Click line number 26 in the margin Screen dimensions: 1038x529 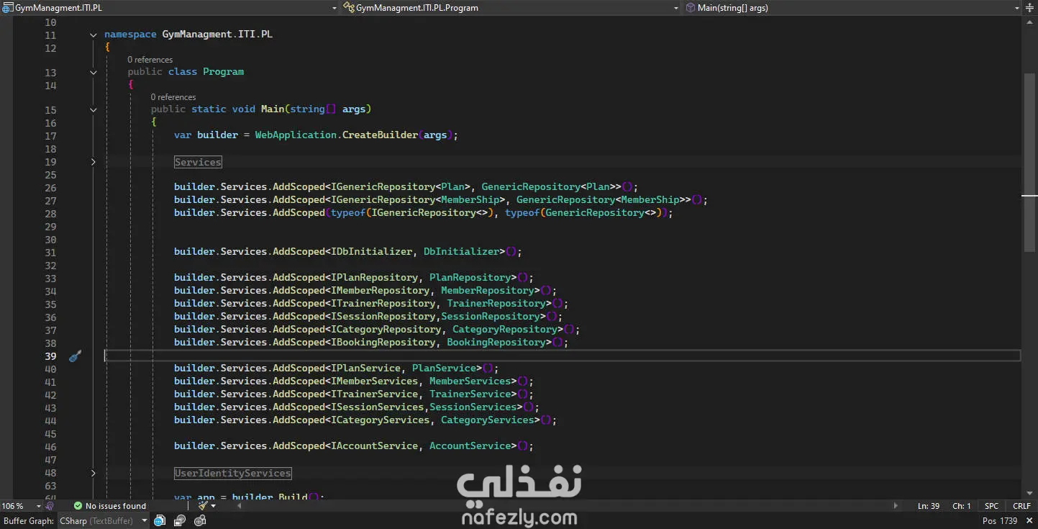pyautogui.click(x=50, y=187)
